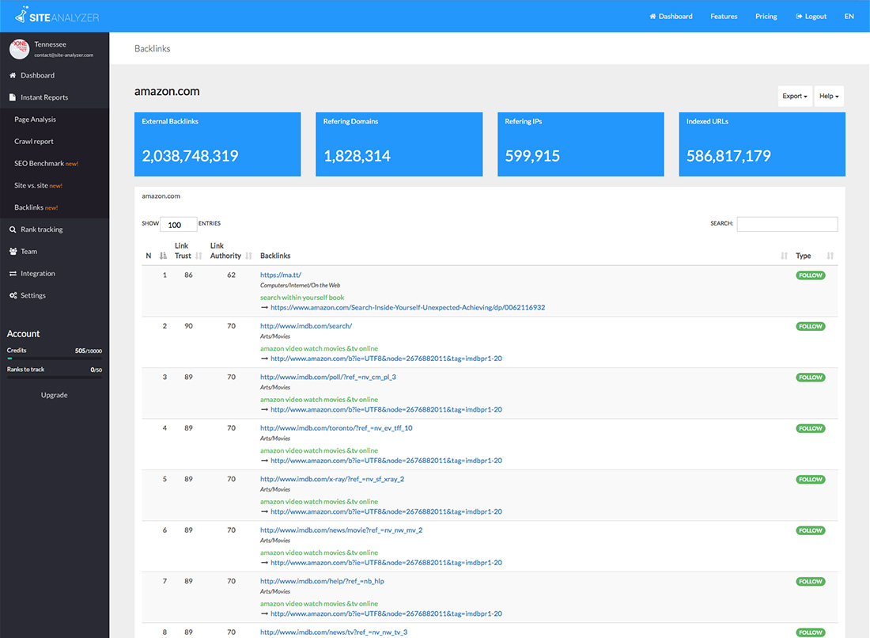870x638 pixels.
Task: Click FOLLOW badge in row 7
Action: [x=810, y=582]
